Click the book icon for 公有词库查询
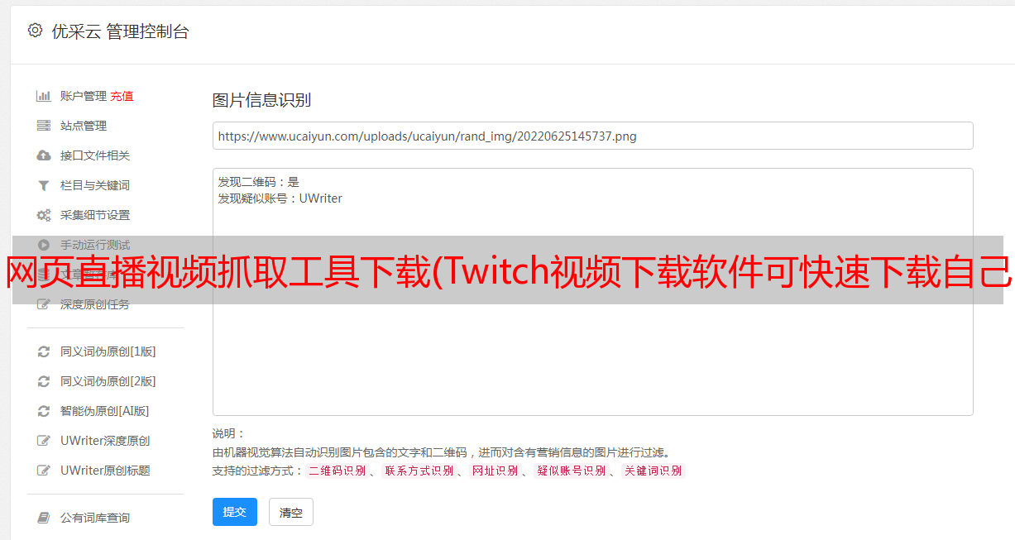The width and height of the screenshot is (1015, 540). click(x=44, y=518)
